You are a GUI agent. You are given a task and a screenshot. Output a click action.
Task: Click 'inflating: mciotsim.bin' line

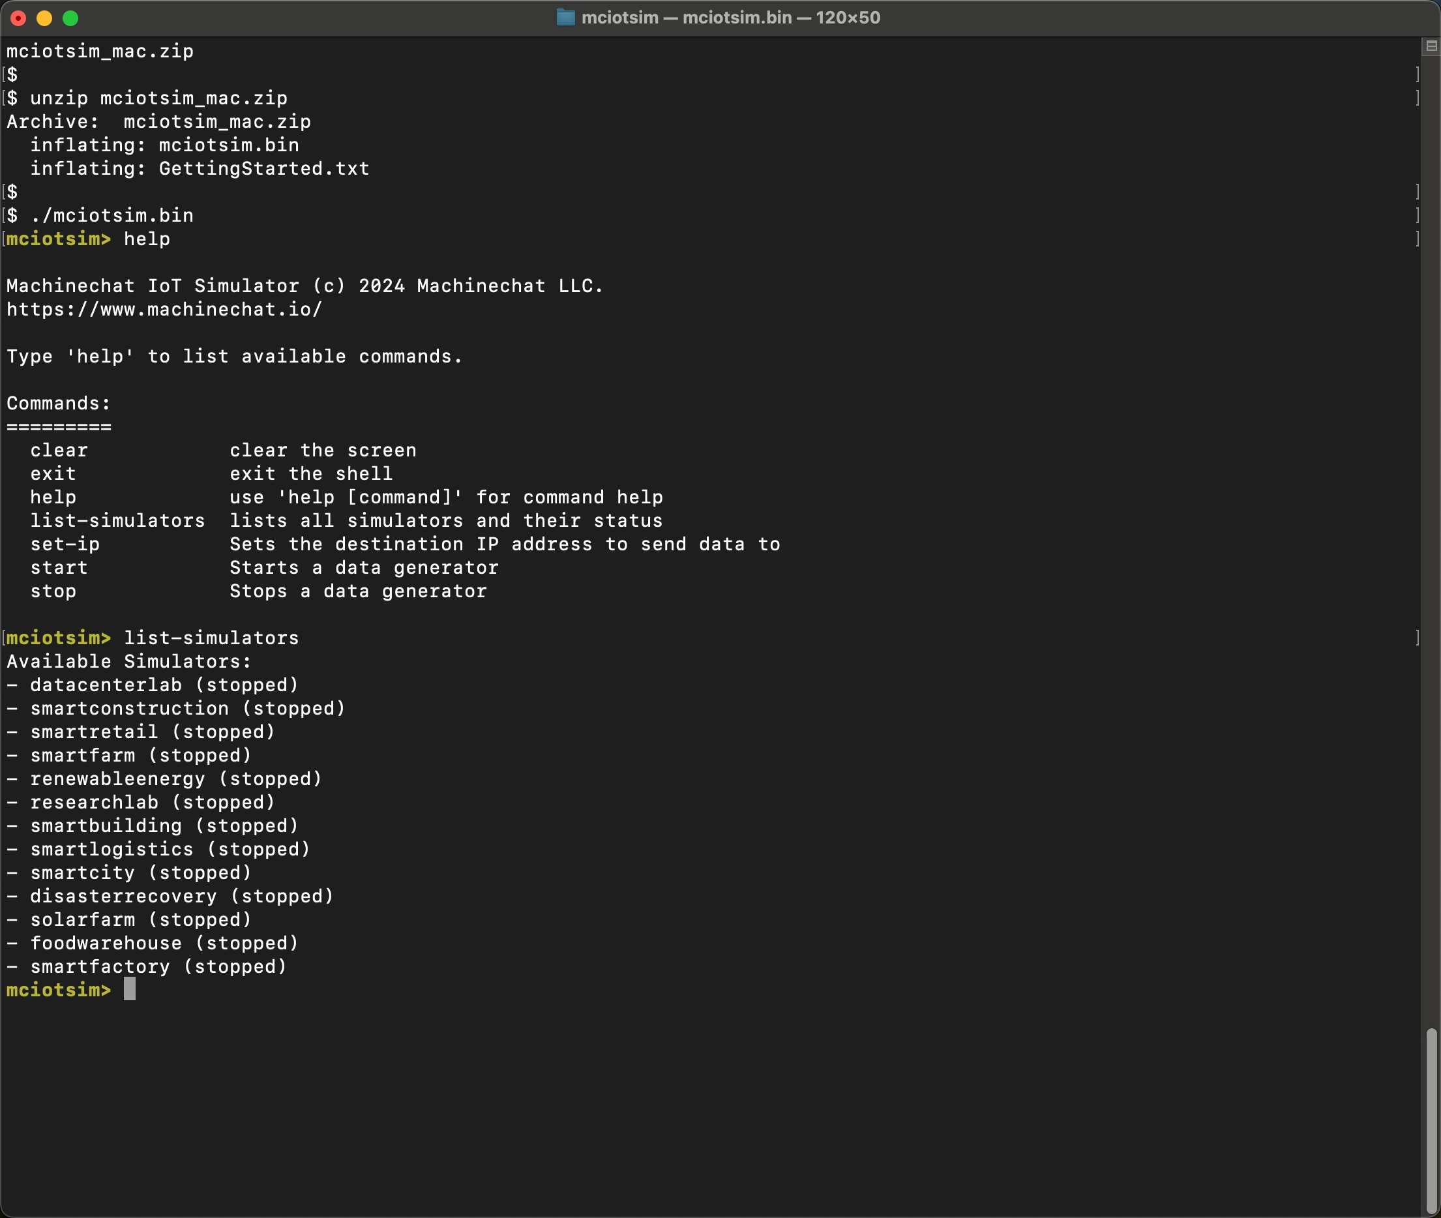164,145
